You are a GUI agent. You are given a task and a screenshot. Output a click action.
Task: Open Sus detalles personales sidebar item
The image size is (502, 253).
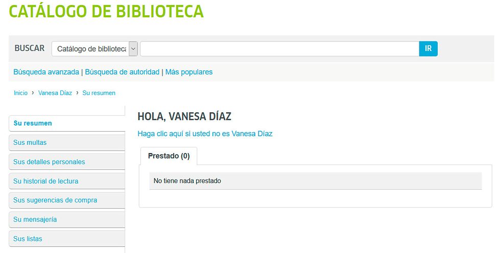(67, 162)
